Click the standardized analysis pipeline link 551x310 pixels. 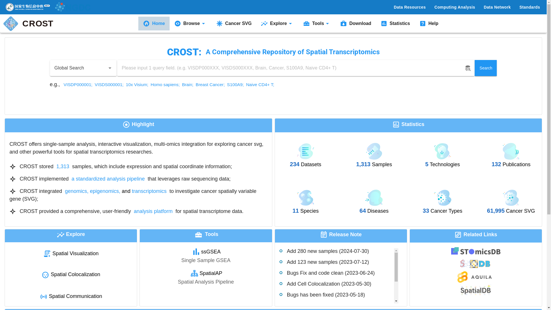(108, 179)
